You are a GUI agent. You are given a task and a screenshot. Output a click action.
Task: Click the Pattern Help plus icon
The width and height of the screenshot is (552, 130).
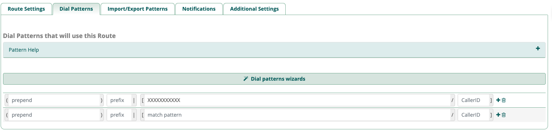tap(538, 48)
